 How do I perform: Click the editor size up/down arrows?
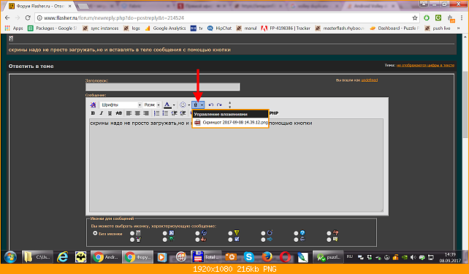[229, 104]
